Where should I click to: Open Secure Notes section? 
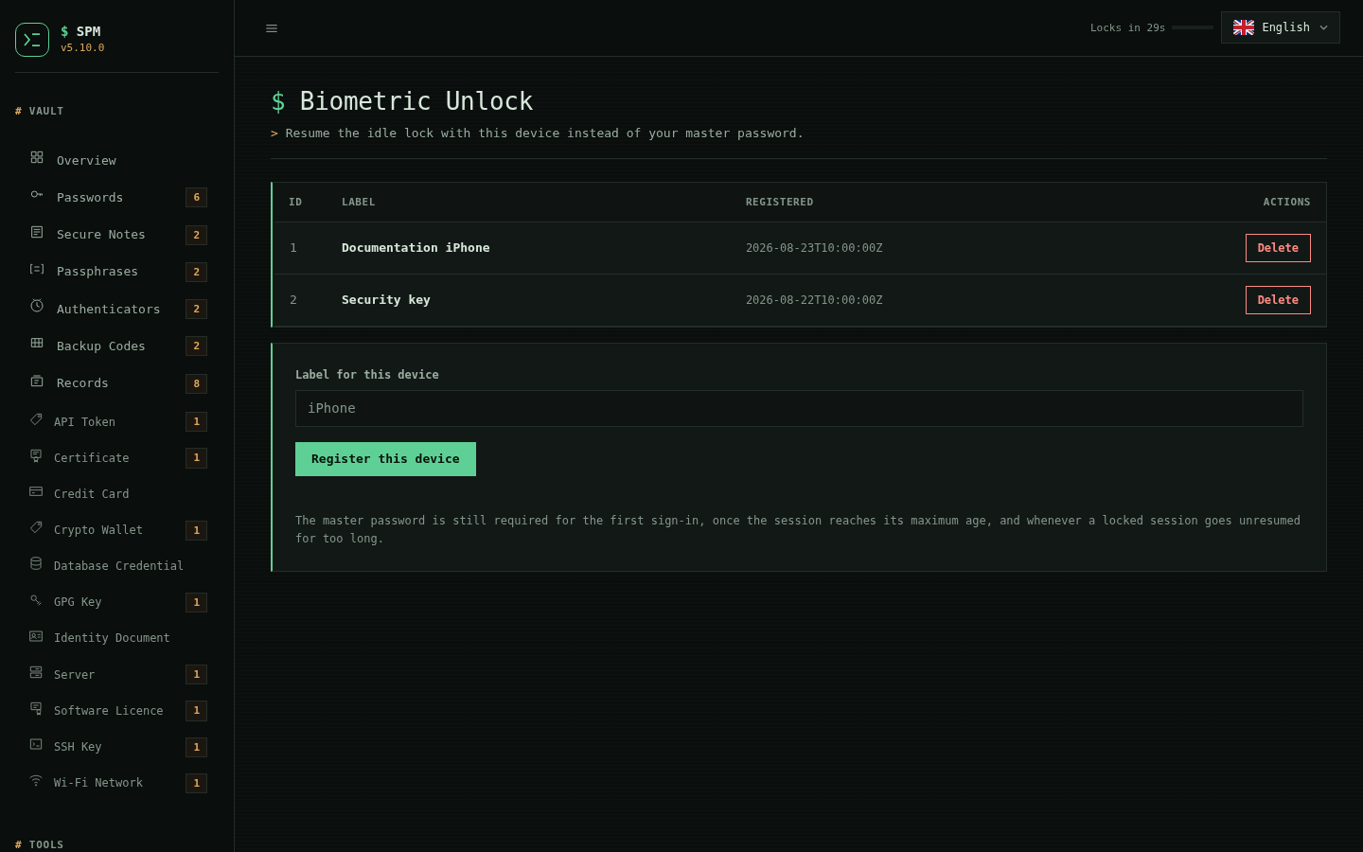click(x=117, y=234)
